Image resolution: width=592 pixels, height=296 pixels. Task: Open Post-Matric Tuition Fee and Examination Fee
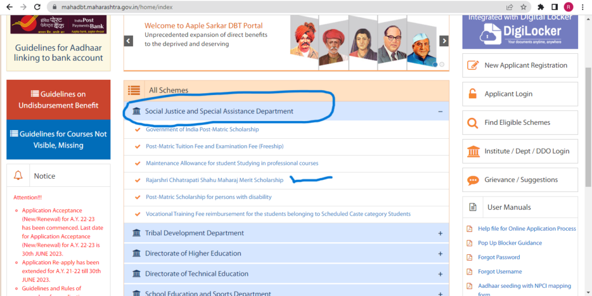pyautogui.click(x=214, y=146)
